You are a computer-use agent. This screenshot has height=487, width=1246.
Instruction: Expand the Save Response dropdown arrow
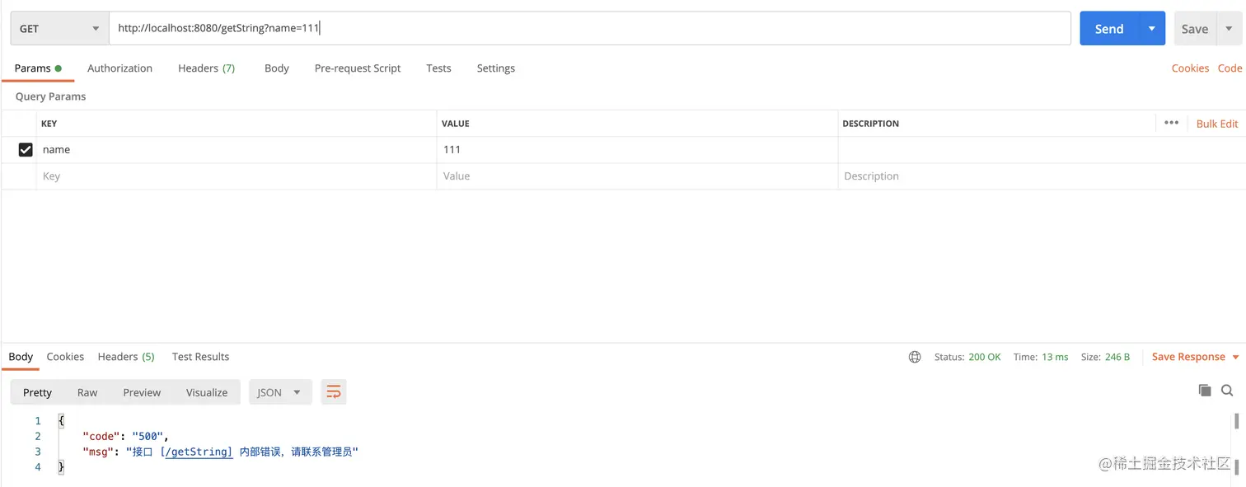[1235, 357]
